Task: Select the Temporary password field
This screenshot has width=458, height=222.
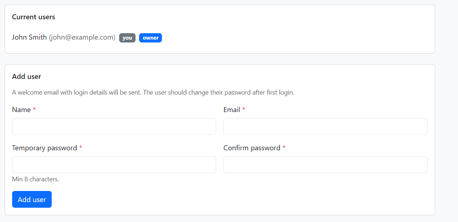Action: coord(114,165)
